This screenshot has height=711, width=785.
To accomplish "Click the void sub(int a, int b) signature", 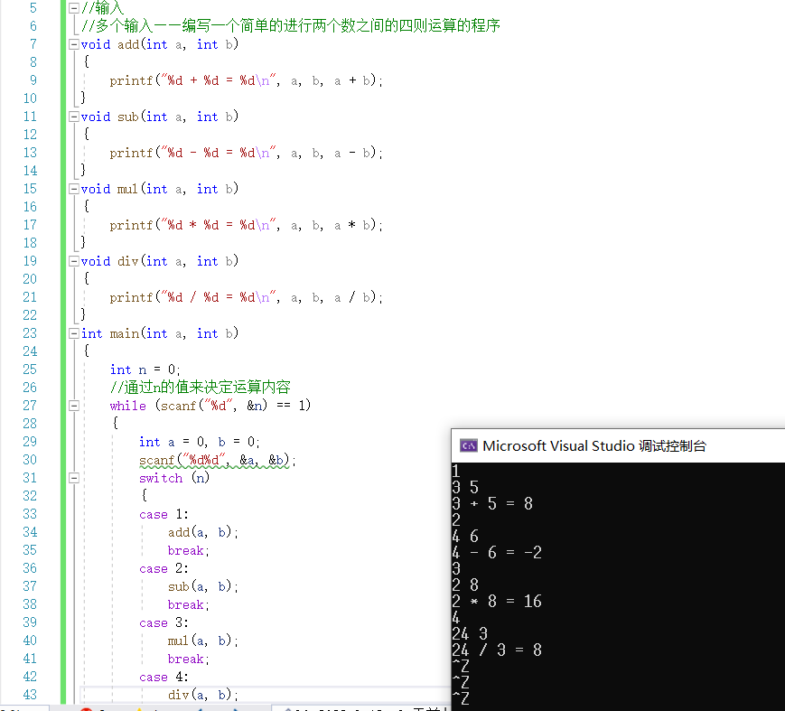I will point(160,117).
